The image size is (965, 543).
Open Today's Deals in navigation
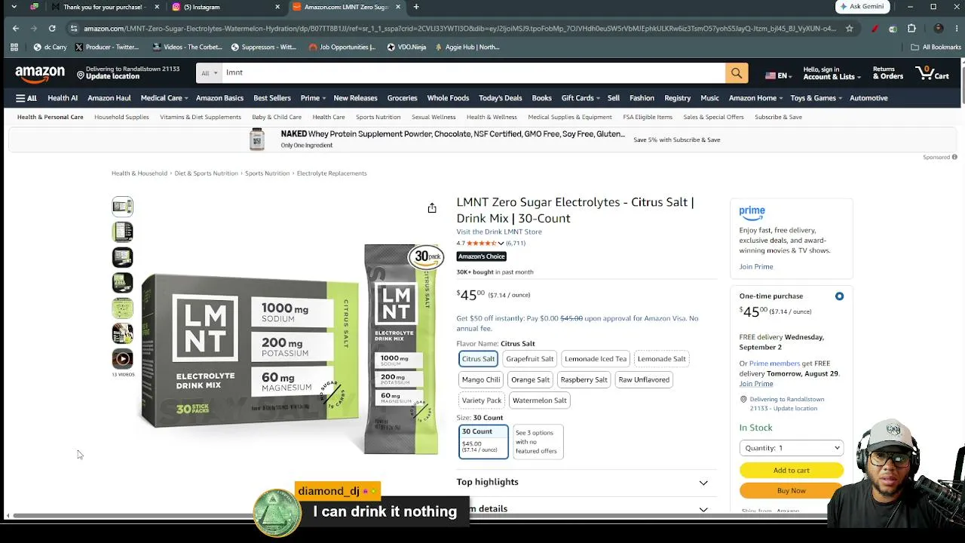tap(500, 98)
